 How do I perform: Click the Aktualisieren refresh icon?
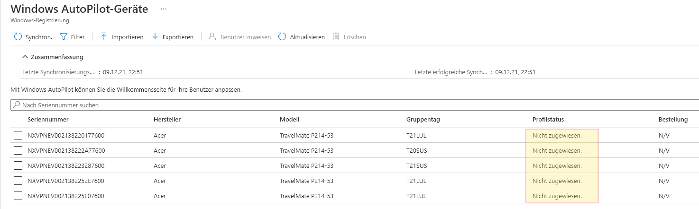[282, 37]
